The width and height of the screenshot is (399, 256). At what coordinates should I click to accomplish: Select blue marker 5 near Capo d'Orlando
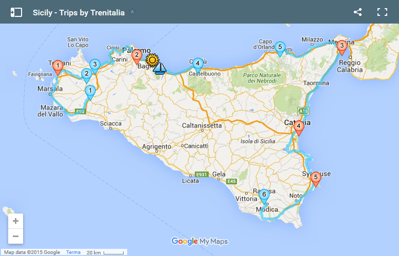280,48
